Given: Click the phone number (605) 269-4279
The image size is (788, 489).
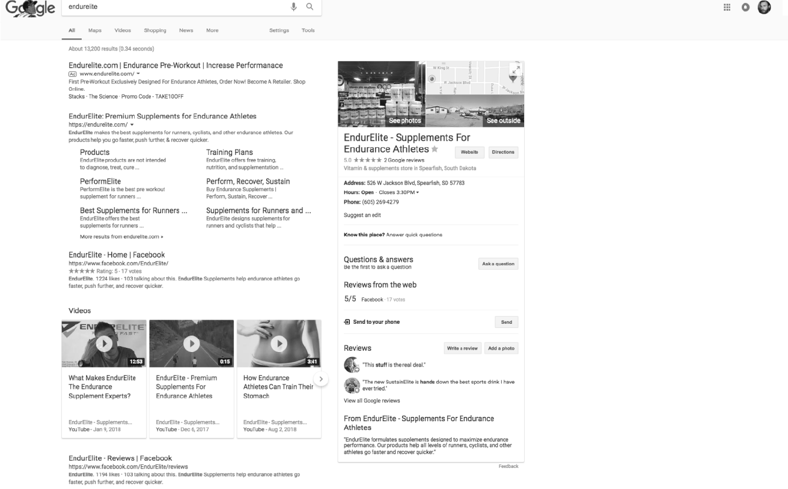Looking at the screenshot, I should (379, 202).
